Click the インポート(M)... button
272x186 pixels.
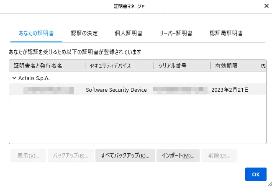tap(178, 155)
